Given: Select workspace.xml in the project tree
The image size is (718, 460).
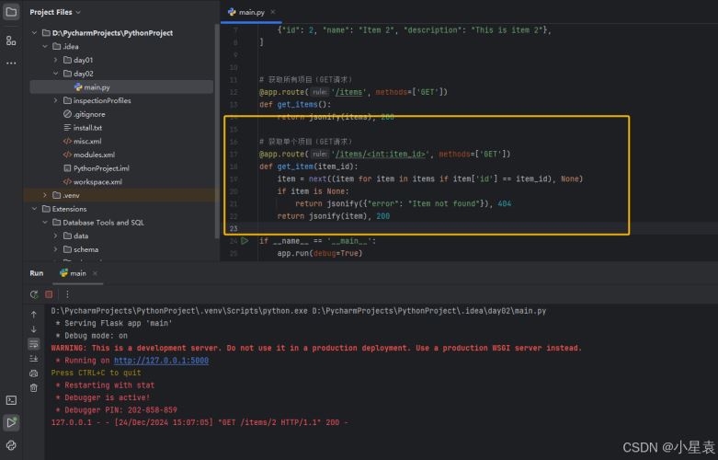Looking at the screenshot, I should tap(97, 182).
